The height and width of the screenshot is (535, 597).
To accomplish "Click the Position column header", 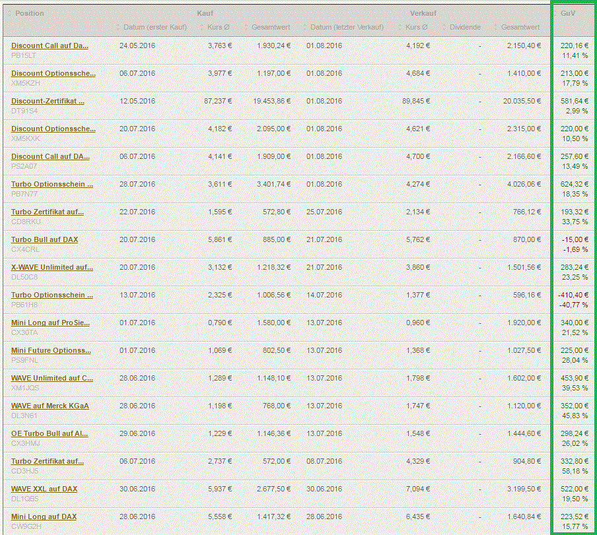I will (30, 13).
